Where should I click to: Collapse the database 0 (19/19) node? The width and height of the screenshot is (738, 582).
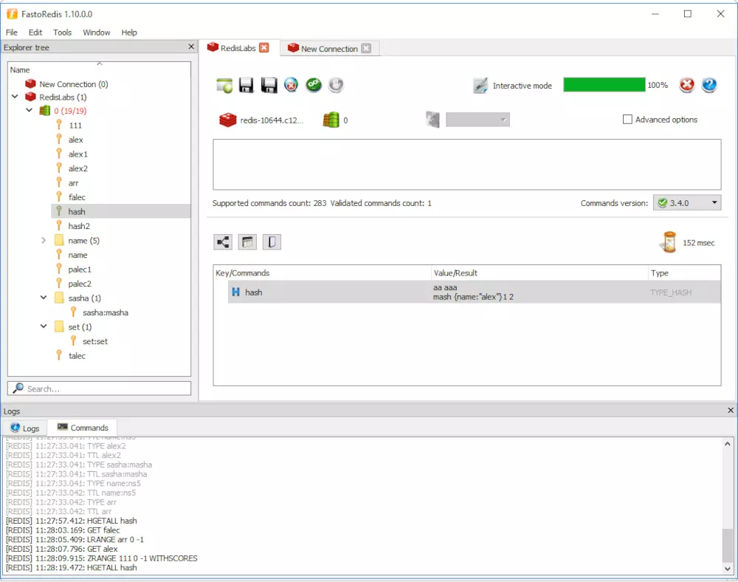30,110
